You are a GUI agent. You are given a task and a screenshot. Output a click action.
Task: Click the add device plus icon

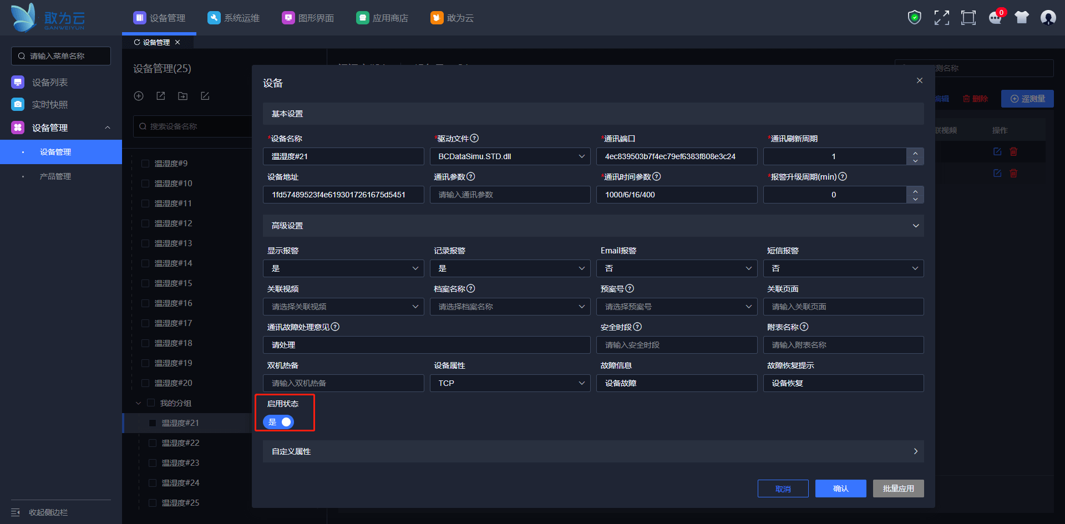click(x=139, y=96)
